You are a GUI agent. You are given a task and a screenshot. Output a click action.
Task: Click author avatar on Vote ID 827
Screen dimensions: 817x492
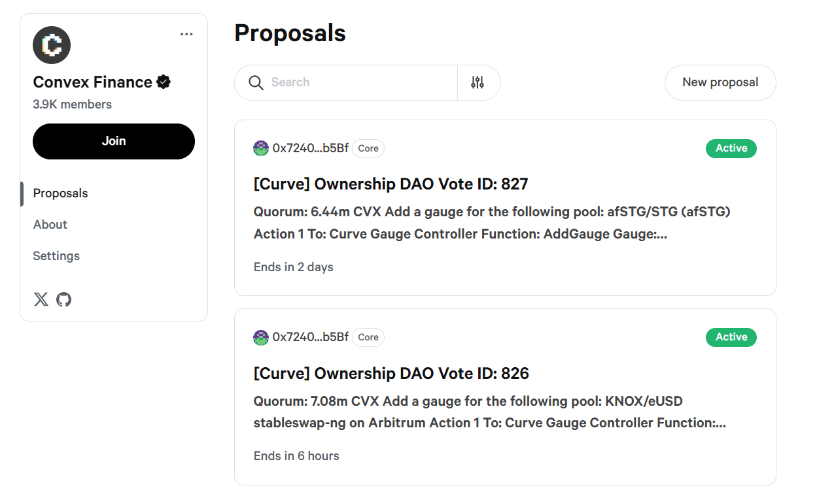(261, 148)
